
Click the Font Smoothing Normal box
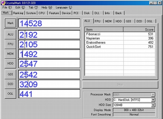tap(134, 115)
